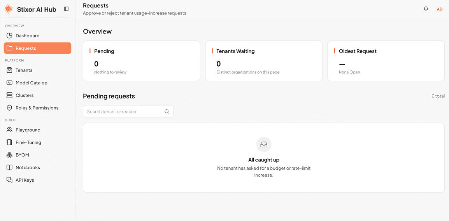The width and height of the screenshot is (449, 221).
Task: Click the Tenants bag icon
Action: pyautogui.click(x=9, y=70)
